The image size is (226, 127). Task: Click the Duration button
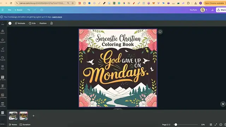[x=25, y=125]
